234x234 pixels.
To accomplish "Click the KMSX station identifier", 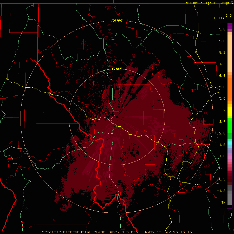I will click(150, 232).
